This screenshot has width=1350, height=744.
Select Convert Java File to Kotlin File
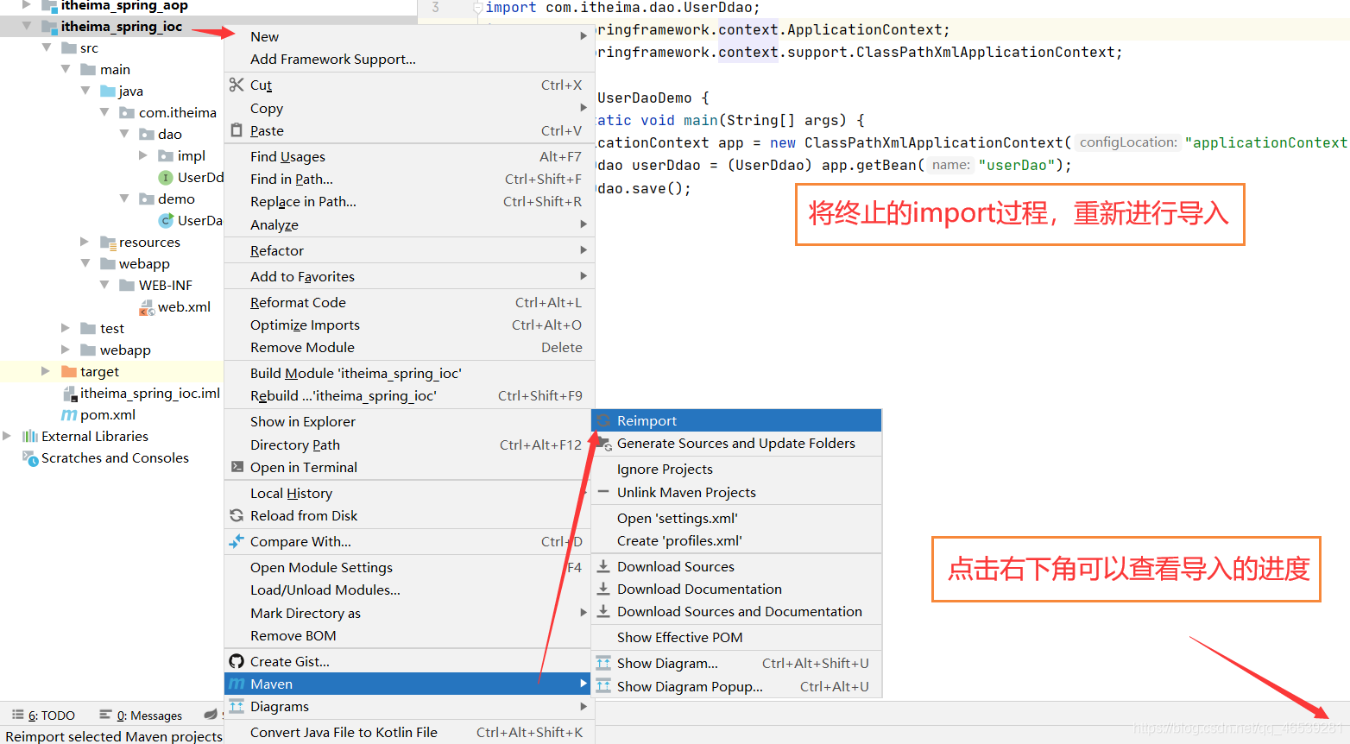(x=407, y=732)
